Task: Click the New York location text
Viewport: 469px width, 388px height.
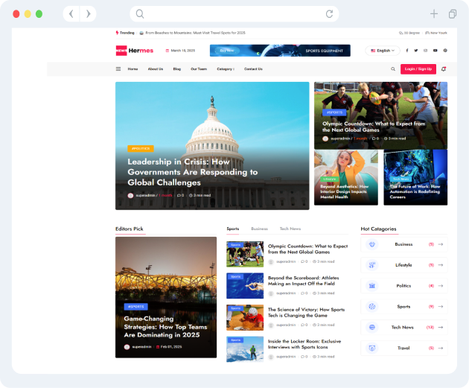Action: coord(438,33)
